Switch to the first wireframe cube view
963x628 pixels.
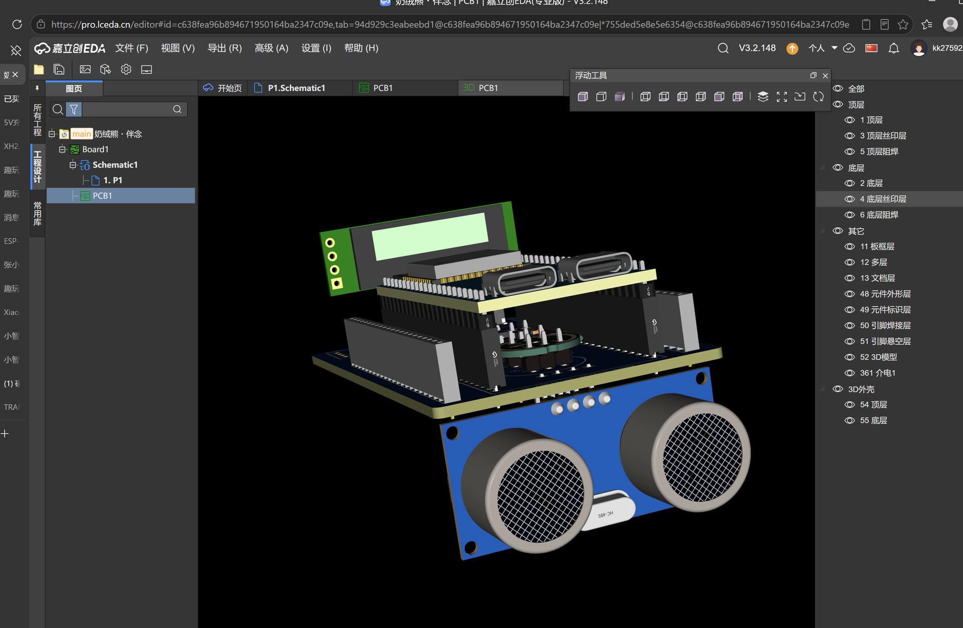pyautogui.click(x=646, y=96)
